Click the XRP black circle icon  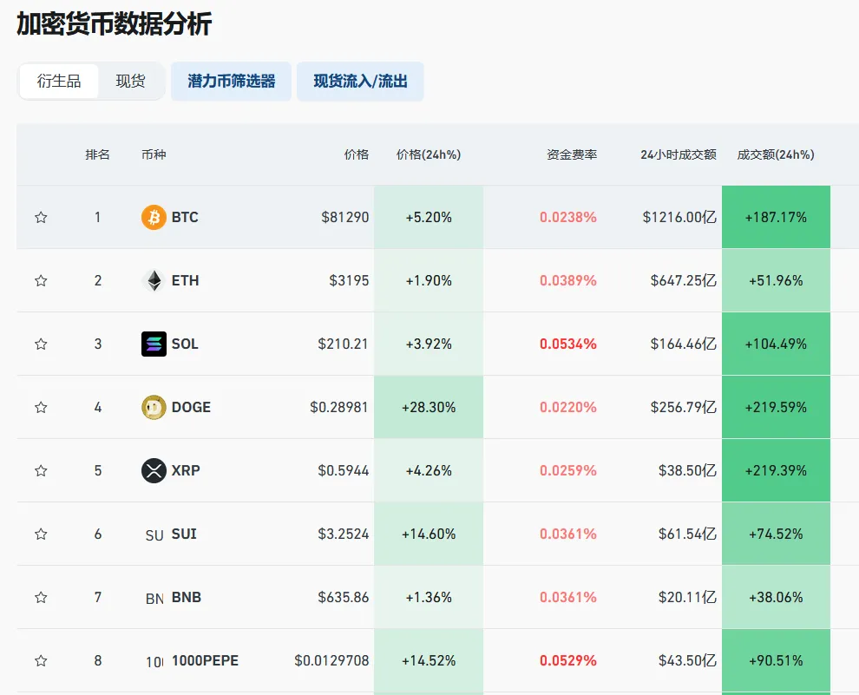click(154, 470)
